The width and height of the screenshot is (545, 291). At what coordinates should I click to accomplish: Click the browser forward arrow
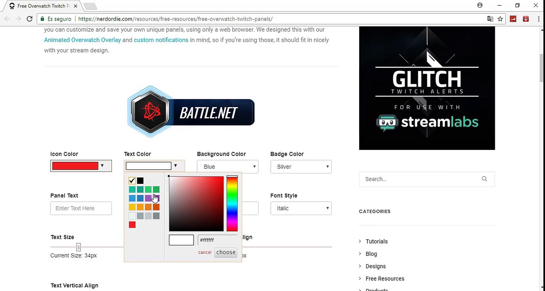18,19
